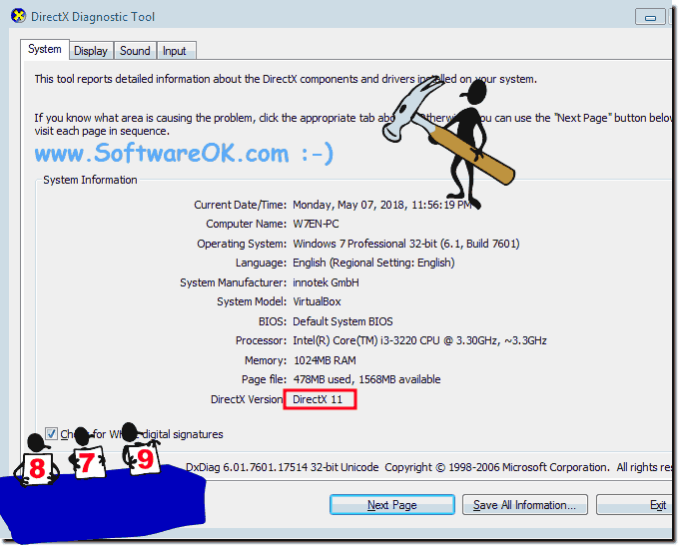Viewport: 679px width, 546px height.
Task: Click the VirtualBox system model value
Action: tap(317, 301)
